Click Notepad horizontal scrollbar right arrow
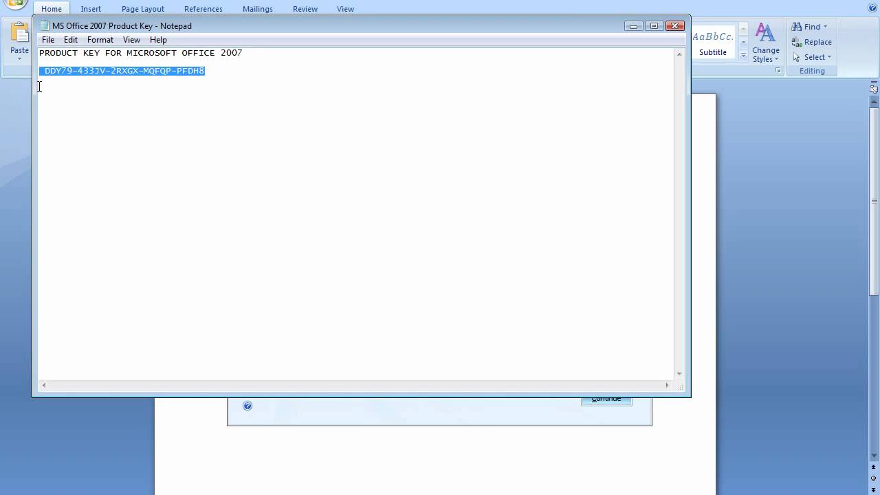 [667, 386]
